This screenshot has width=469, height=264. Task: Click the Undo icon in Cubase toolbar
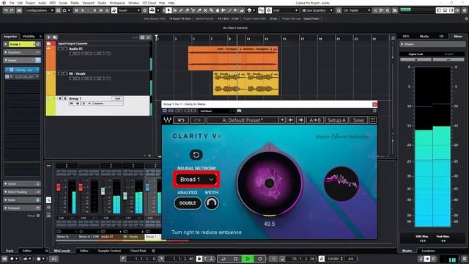6,10
